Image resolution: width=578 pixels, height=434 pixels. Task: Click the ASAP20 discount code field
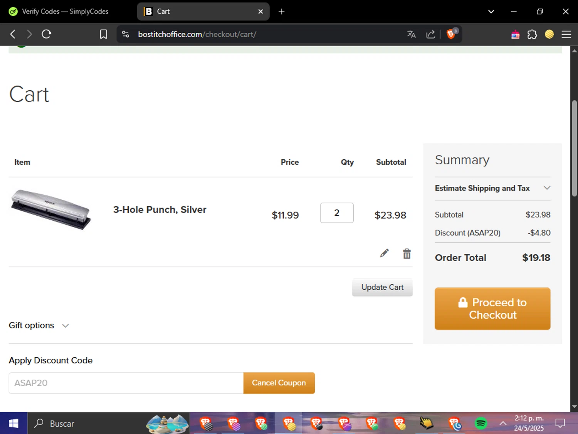point(126,383)
